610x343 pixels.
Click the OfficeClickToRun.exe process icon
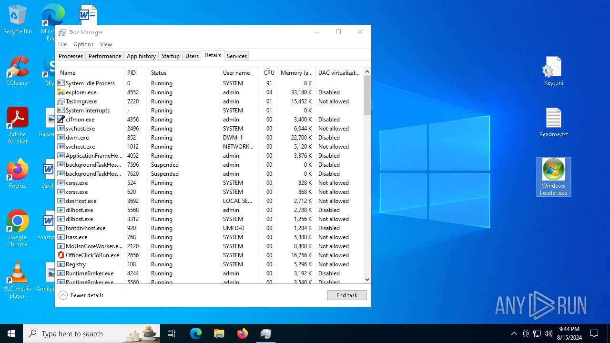coord(61,255)
